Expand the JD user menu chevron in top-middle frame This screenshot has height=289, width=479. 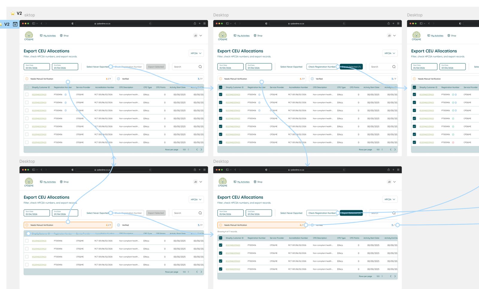click(x=394, y=36)
